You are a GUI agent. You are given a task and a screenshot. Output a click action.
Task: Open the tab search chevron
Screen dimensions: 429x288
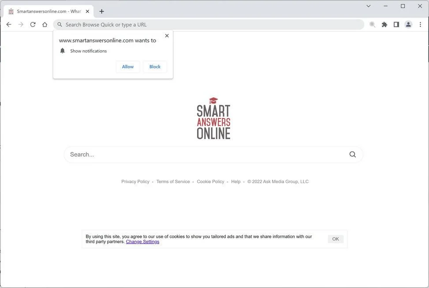tap(369, 6)
